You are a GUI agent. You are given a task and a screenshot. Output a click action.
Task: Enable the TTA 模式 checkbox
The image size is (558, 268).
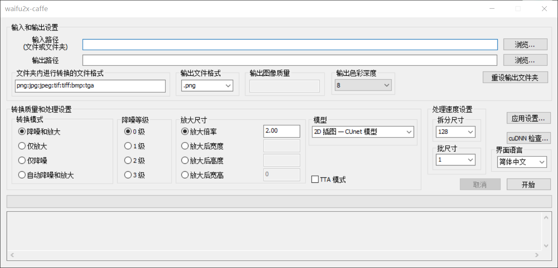point(315,179)
